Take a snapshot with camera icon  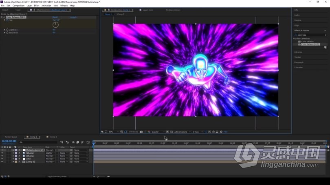tap(141, 132)
